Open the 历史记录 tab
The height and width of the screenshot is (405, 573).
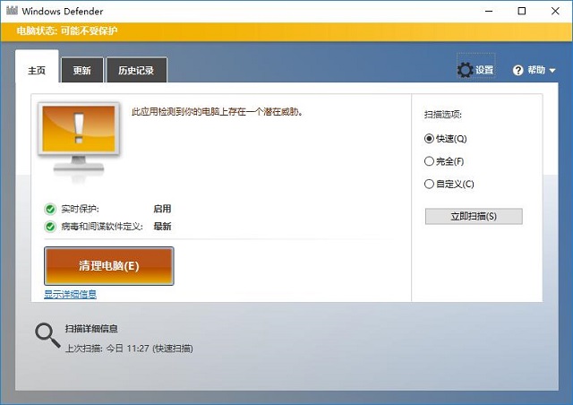pyautogui.click(x=136, y=71)
